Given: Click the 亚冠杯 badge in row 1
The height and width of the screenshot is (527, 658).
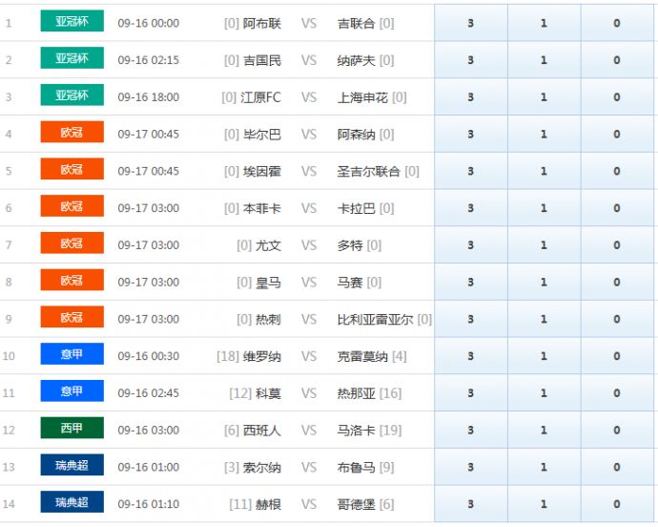Looking at the screenshot, I should tap(72, 22).
